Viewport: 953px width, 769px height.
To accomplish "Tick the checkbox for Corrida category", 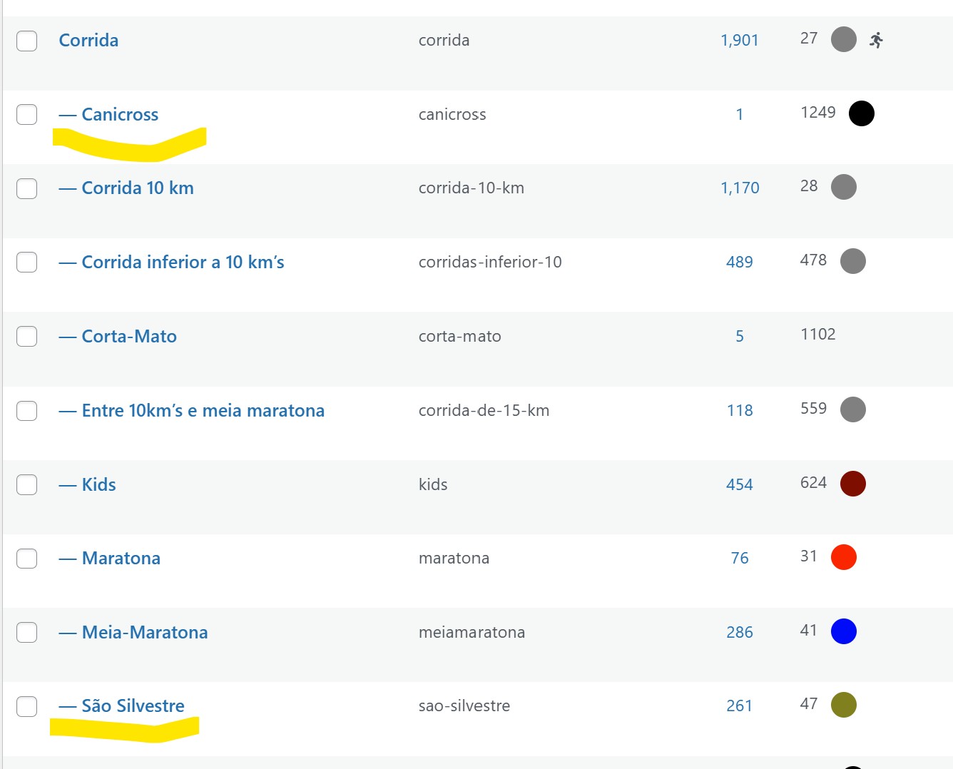I will pyautogui.click(x=27, y=41).
